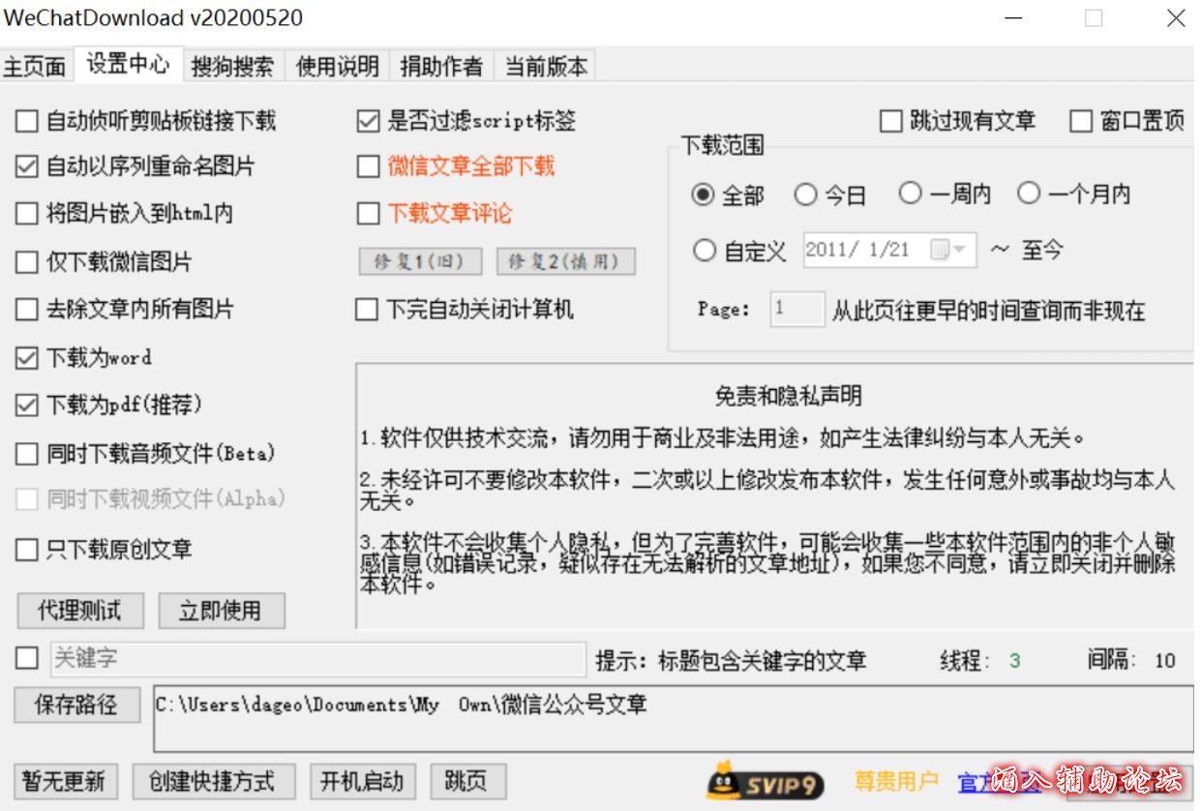Enable 下完自动关闭计算机 checkbox

pos(368,310)
